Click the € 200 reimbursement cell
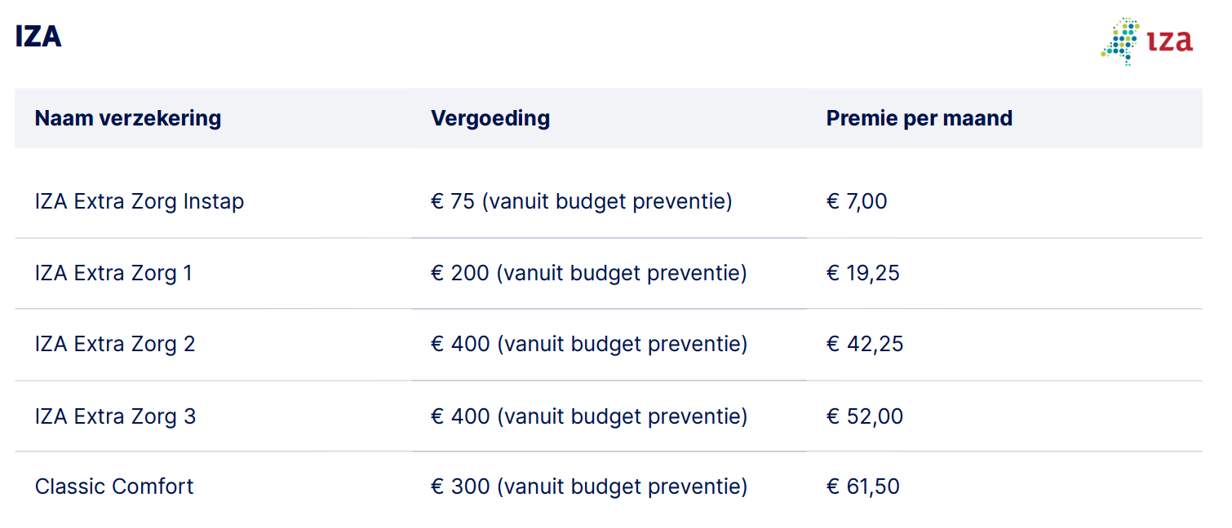The height and width of the screenshot is (528, 1232). pos(588,273)
